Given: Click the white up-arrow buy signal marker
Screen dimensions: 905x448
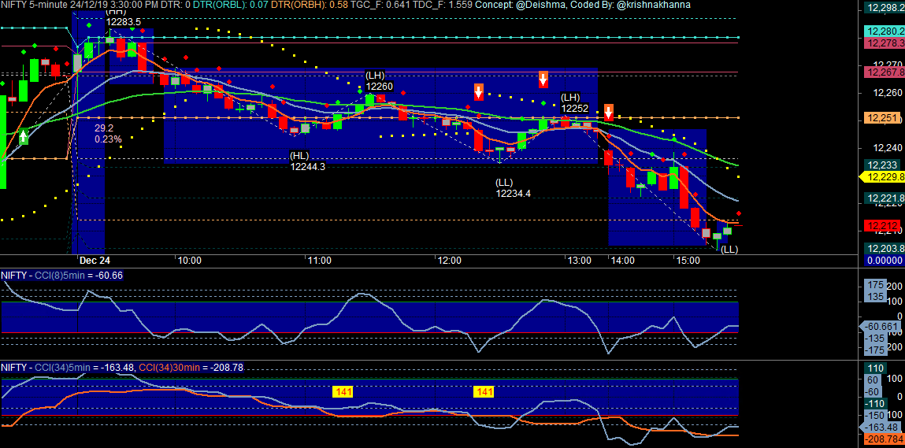Looking at the screenshot, I should [x=23, y=137].
